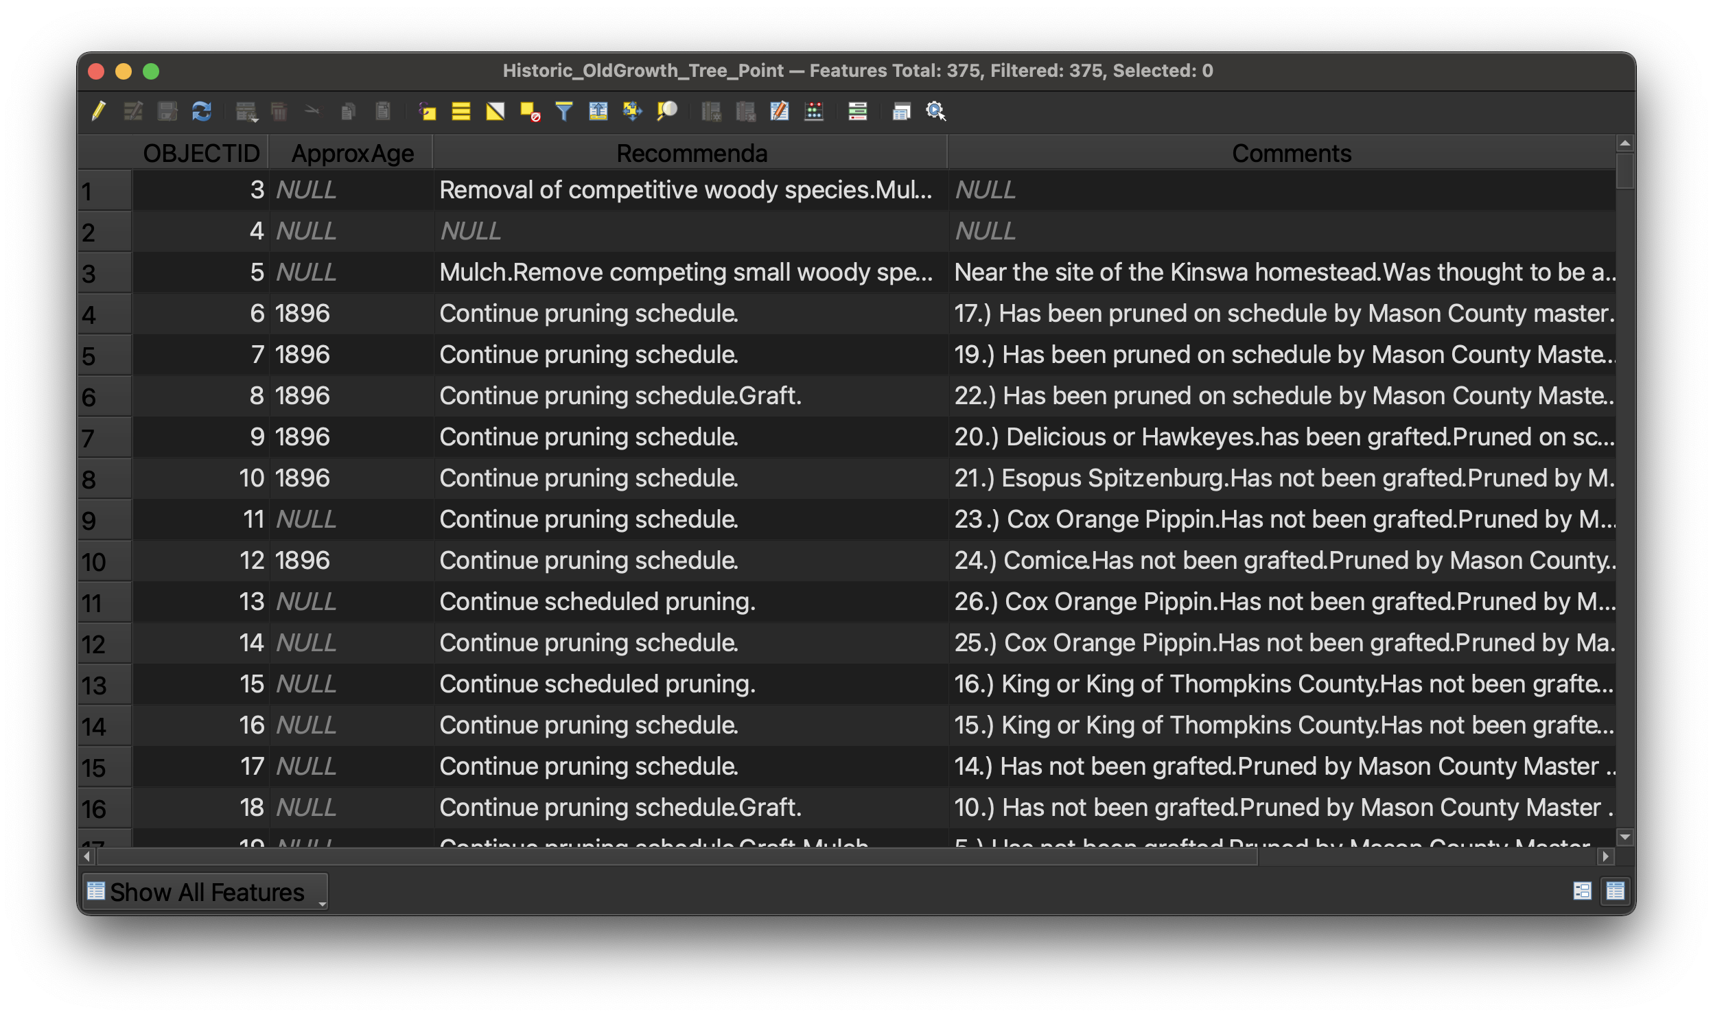Select features using an expression
Viewport: 1713px width, 1017px height.
(427, 111)
